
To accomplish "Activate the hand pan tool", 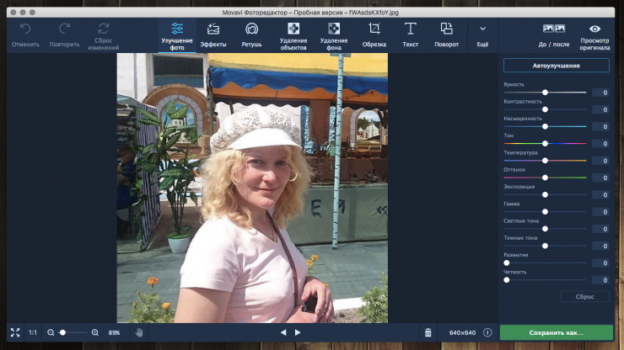I will coord(139,333).
